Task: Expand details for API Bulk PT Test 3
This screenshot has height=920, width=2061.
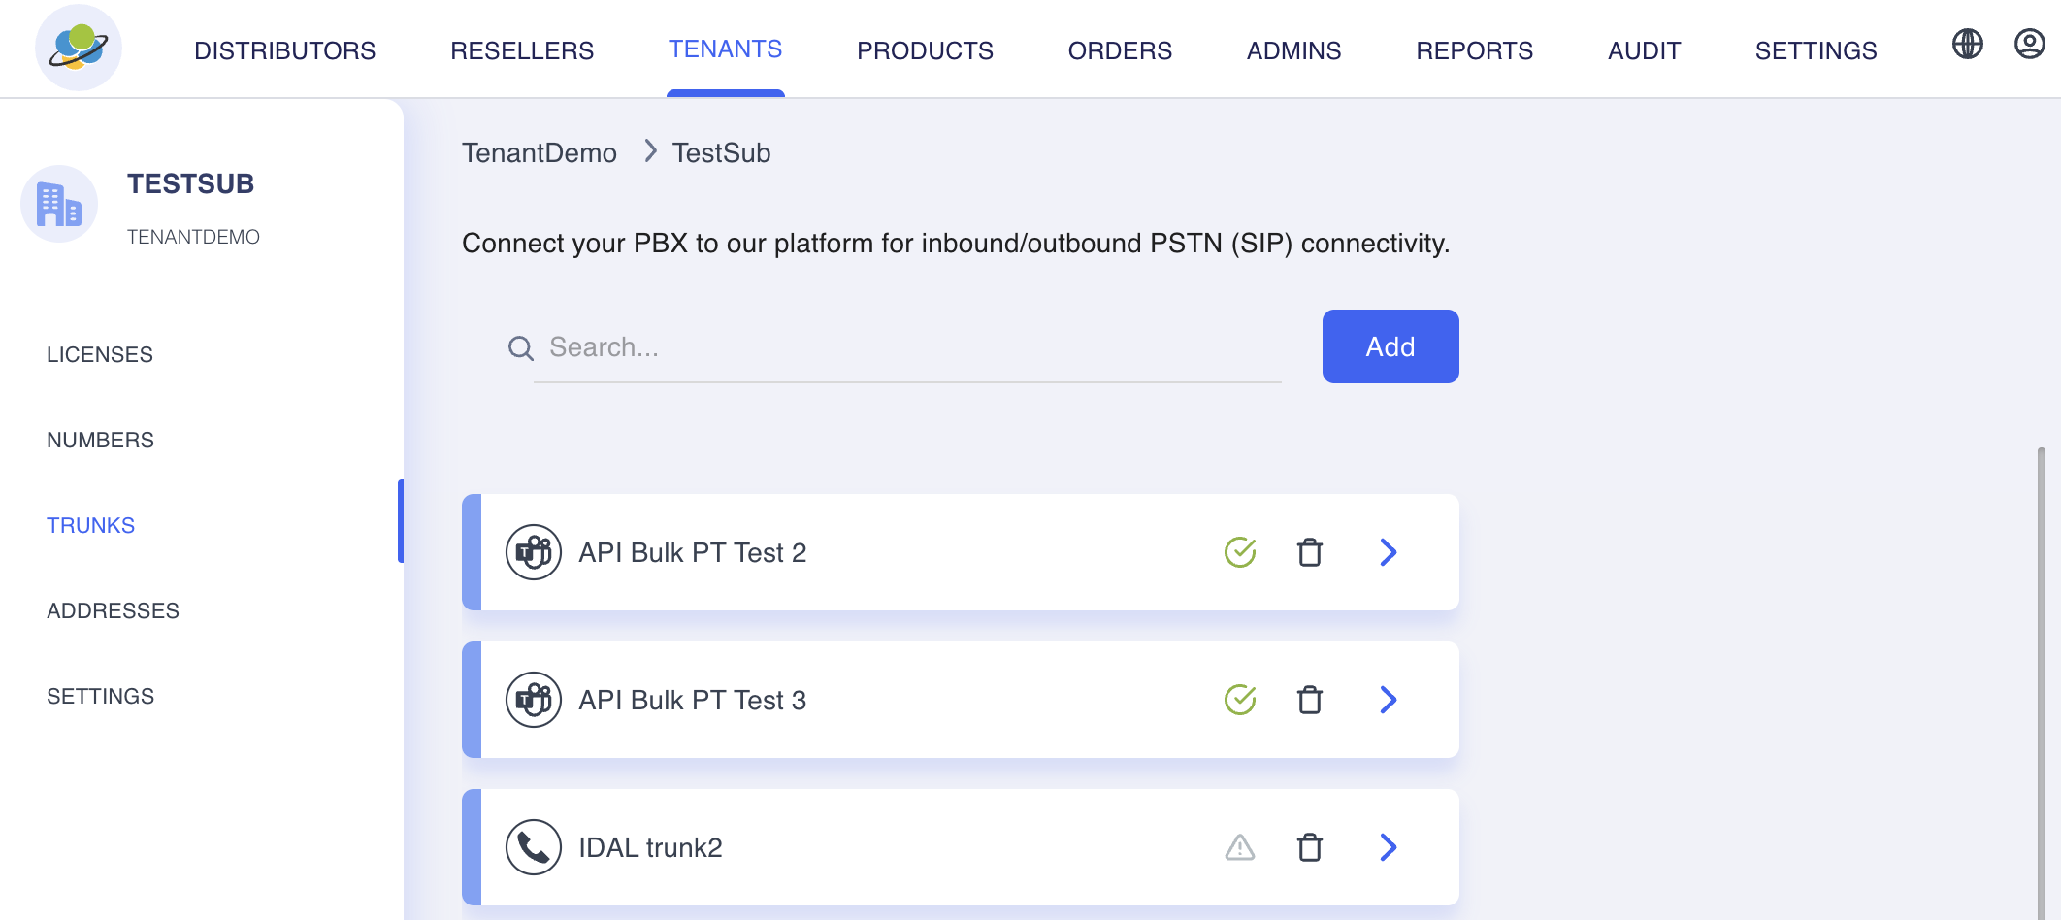Action: pyautogui.click(x=1388, y=699)
